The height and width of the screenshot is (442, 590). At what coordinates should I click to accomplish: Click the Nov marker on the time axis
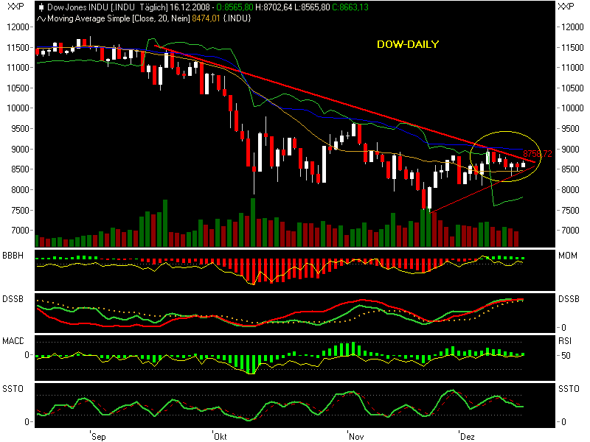(355, 436)
